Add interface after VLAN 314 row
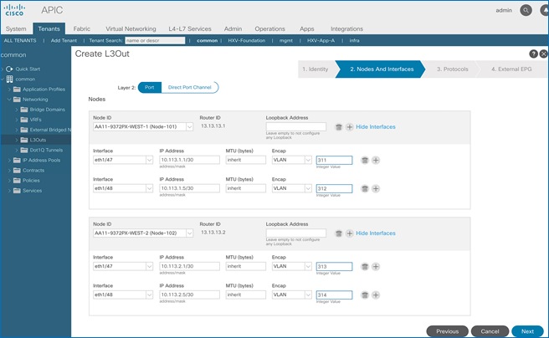 click(376, 295)
